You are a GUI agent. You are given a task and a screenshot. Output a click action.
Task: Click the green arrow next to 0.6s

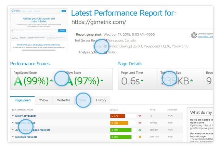(142, 81)
